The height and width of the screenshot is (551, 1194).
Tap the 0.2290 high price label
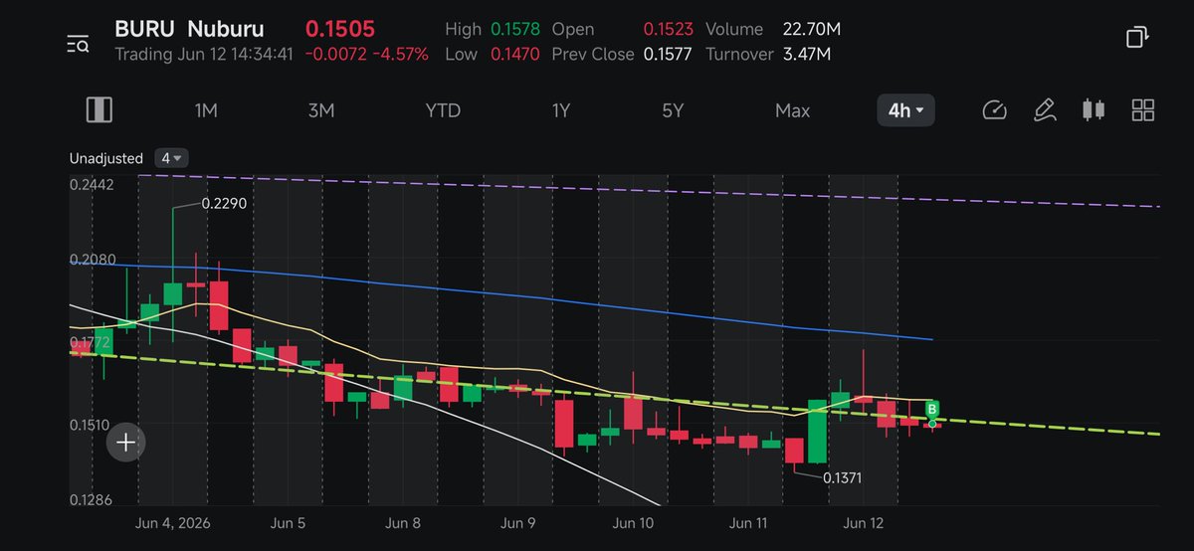coord(224,203)
